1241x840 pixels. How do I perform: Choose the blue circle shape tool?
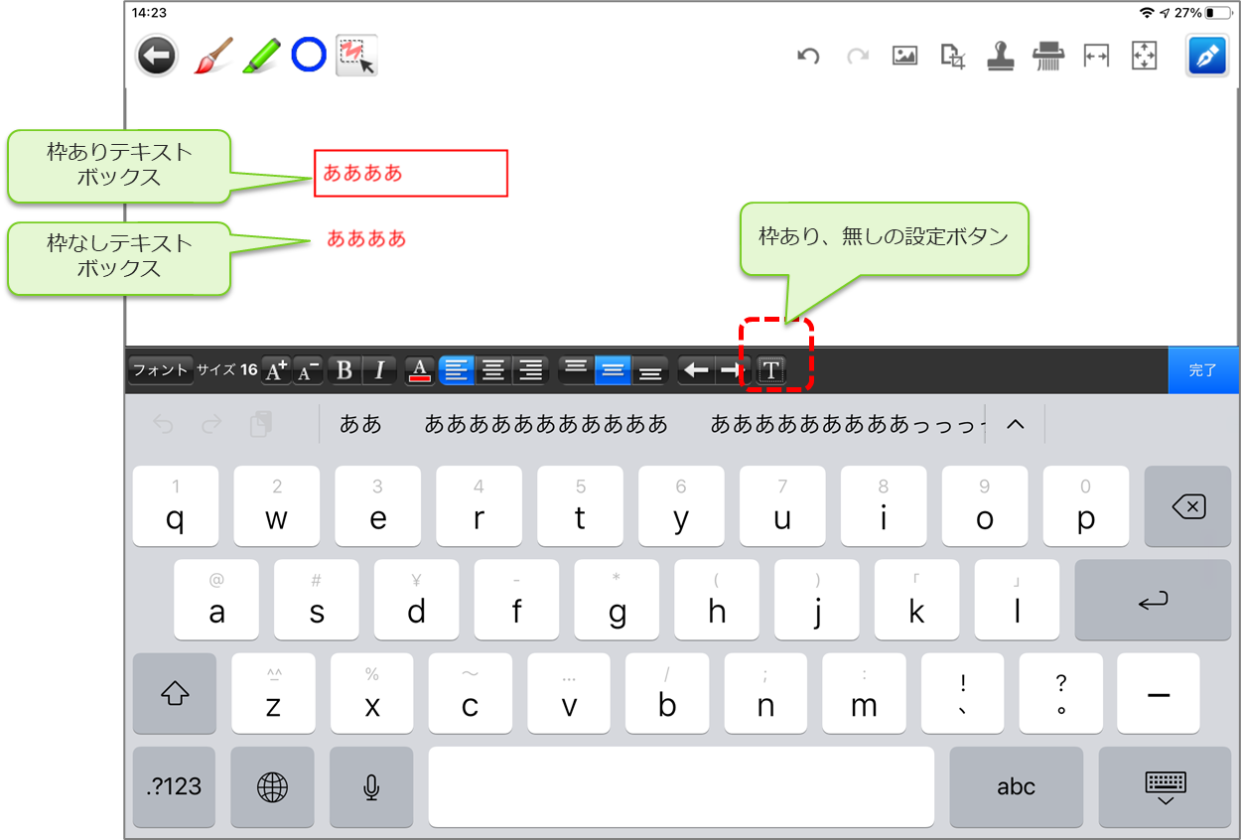(x=309, y=56)
